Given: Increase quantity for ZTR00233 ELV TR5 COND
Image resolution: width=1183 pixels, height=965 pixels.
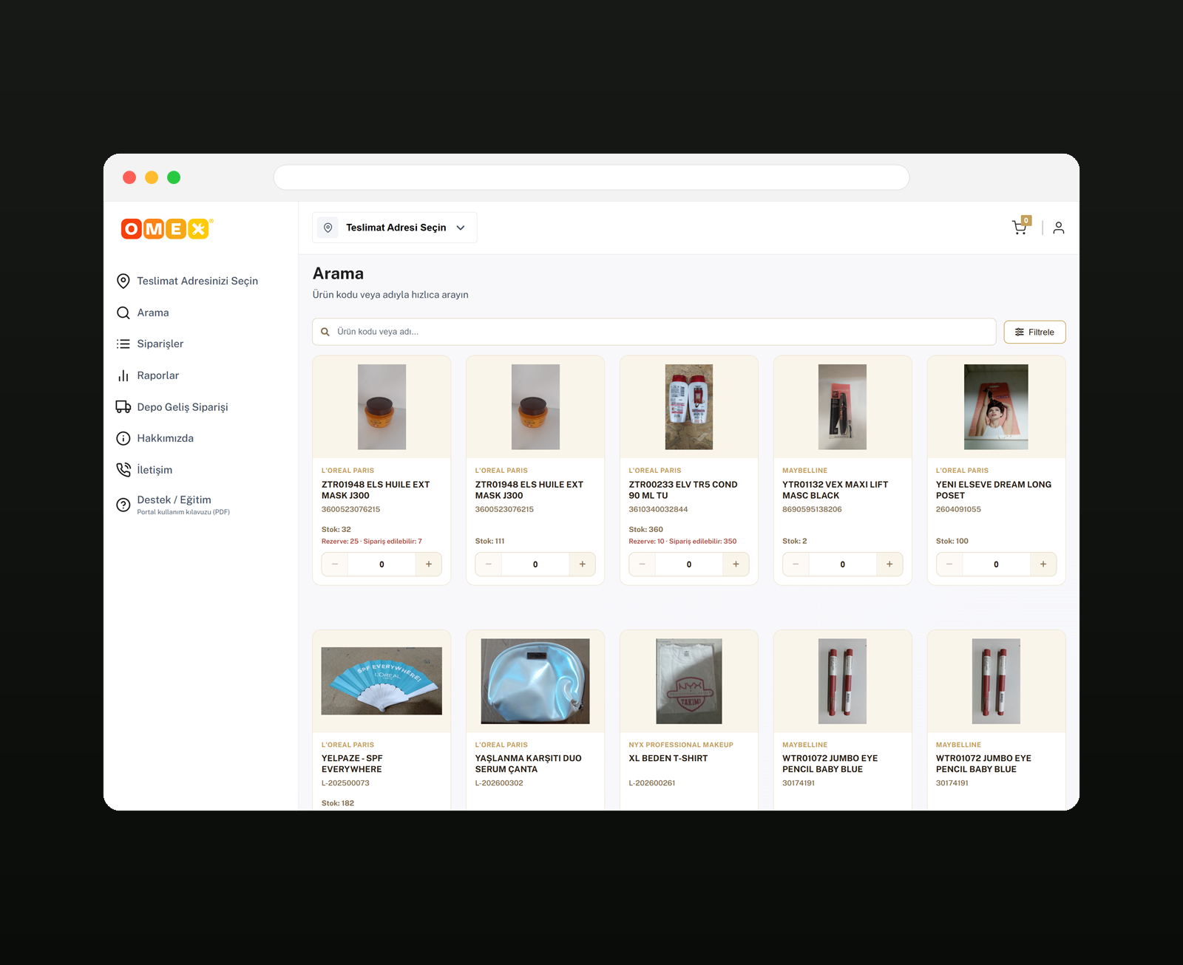Looking at the screenshot, I should pyautogui.click(x=736, y=565).
